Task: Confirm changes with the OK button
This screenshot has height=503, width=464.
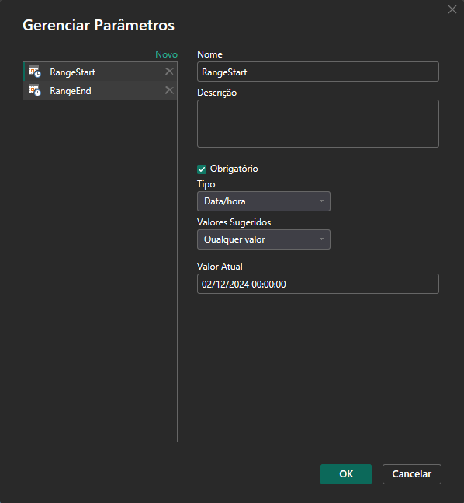Action: [x=346, y=473]
